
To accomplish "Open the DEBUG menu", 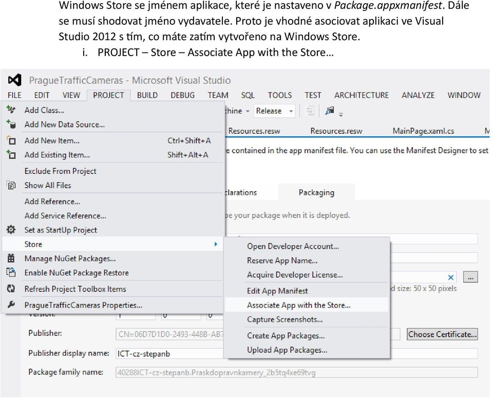I will pos(183,95).
